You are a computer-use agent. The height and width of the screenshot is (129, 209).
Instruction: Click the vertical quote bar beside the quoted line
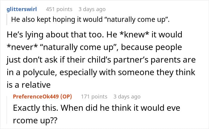(x=7, y=20)
